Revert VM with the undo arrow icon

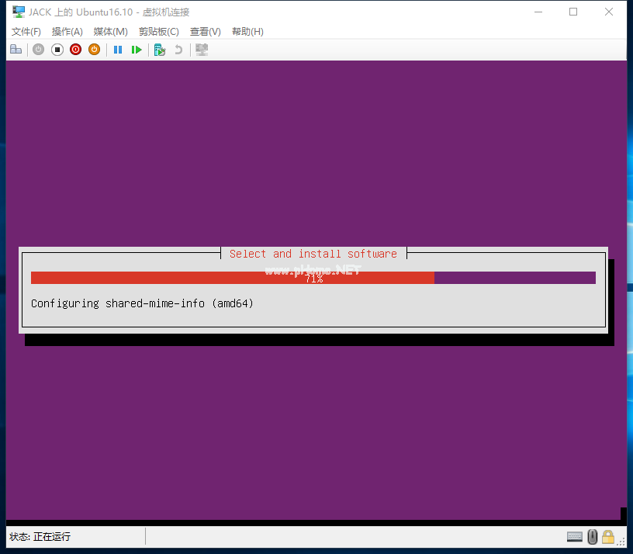click(x=178, y=50)
